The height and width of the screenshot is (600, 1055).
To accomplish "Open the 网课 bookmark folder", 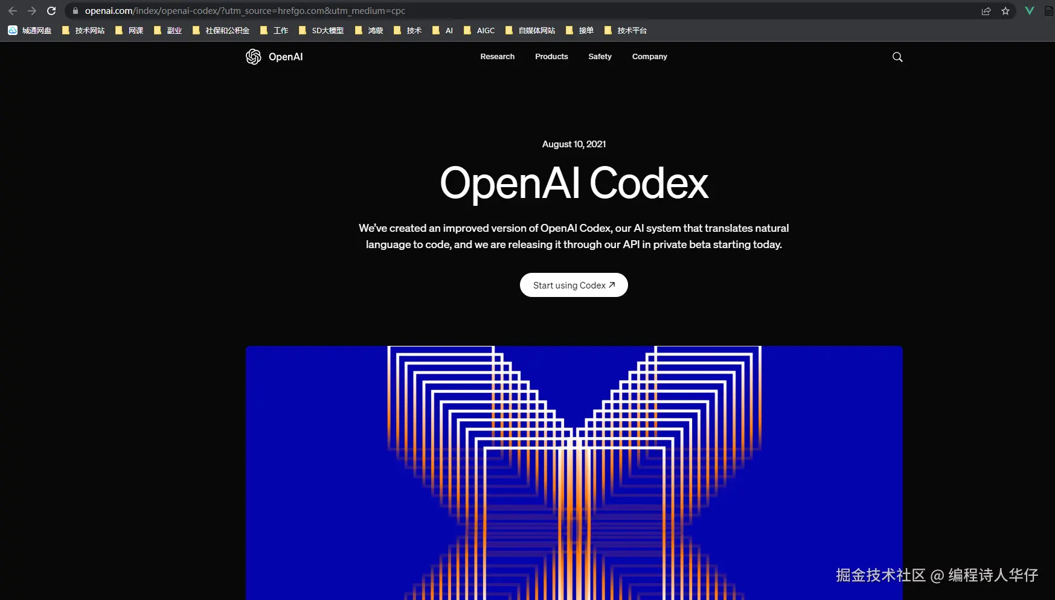I will (x=129, y=30).
